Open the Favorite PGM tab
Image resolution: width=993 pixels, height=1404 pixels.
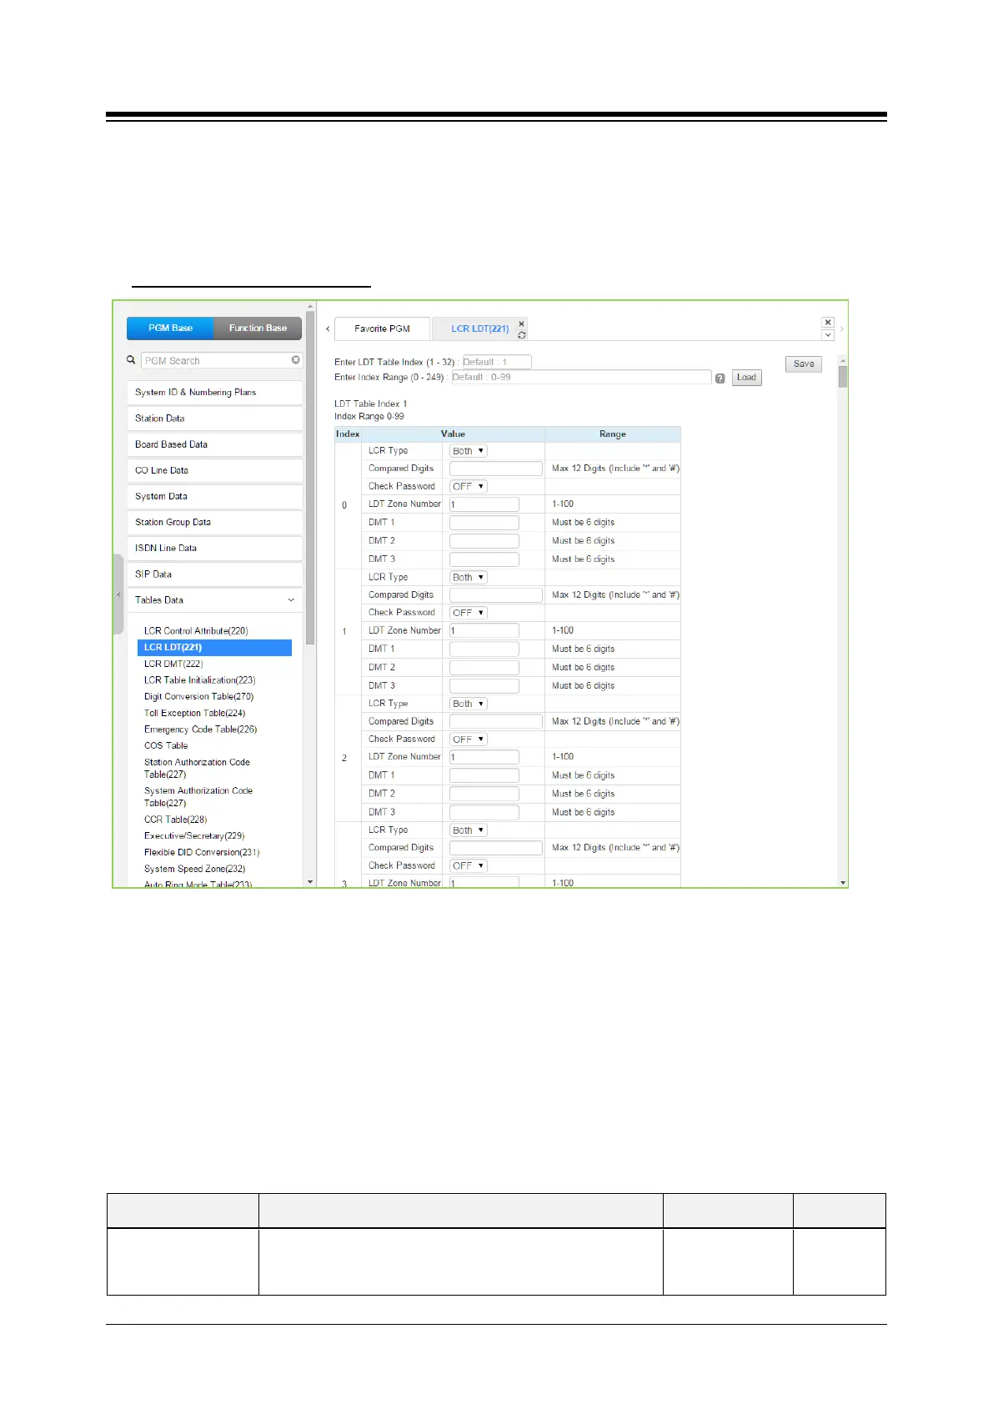[382, 328]
